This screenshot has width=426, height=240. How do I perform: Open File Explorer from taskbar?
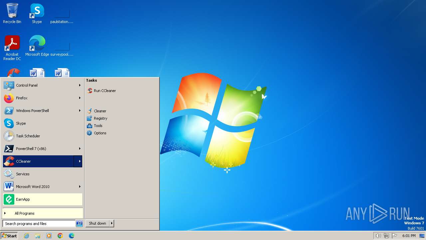[x=38, y=236]
